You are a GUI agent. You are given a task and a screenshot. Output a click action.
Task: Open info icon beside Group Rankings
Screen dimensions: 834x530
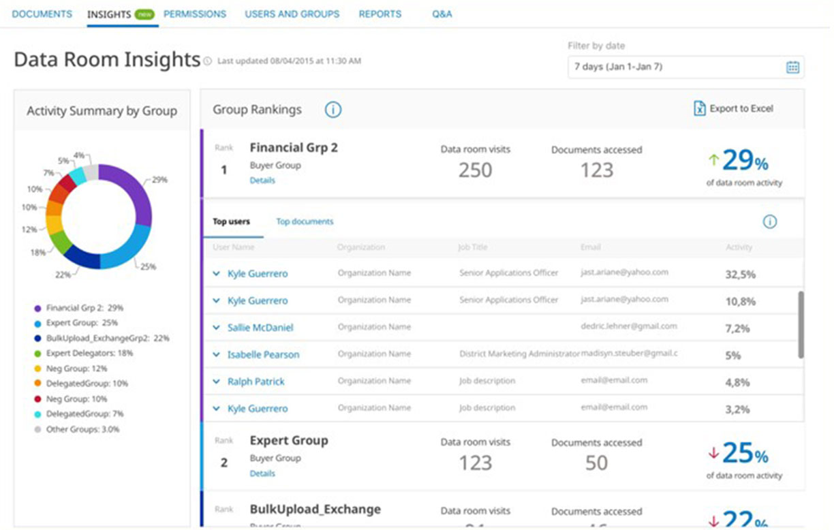(333, 110)
